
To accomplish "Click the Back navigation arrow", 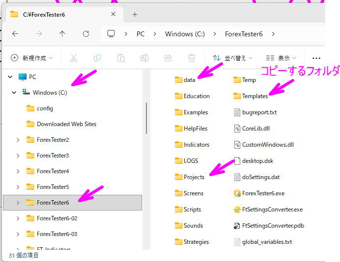I will point(15,34).
